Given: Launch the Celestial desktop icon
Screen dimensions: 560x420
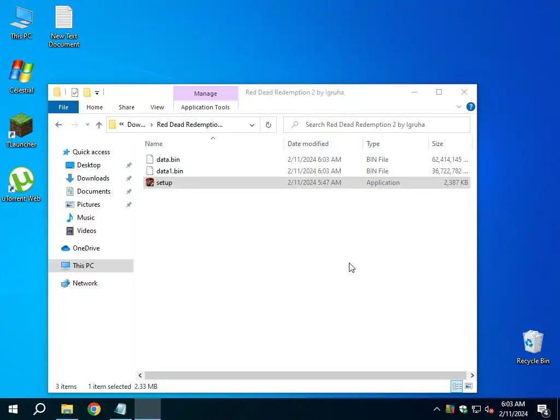Looking at the screenshot, I should point(21,77).
